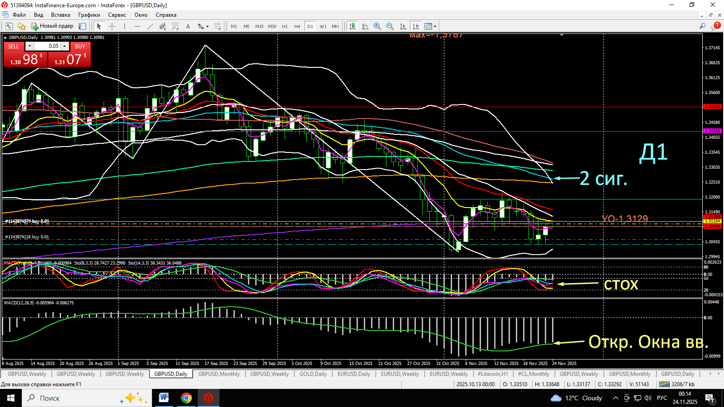Open Word from the Windows taskbar

[164, 398]
